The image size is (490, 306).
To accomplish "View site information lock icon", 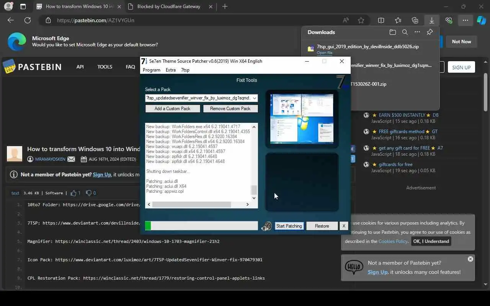I will pyautogui.click(x=48, y=20).
